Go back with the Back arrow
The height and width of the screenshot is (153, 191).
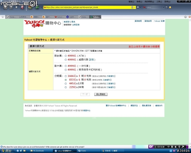click(5, 7)
